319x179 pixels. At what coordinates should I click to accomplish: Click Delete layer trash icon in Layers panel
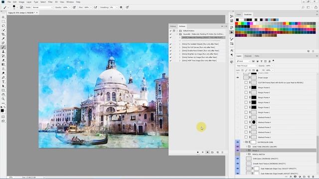[x=314, y=177]
